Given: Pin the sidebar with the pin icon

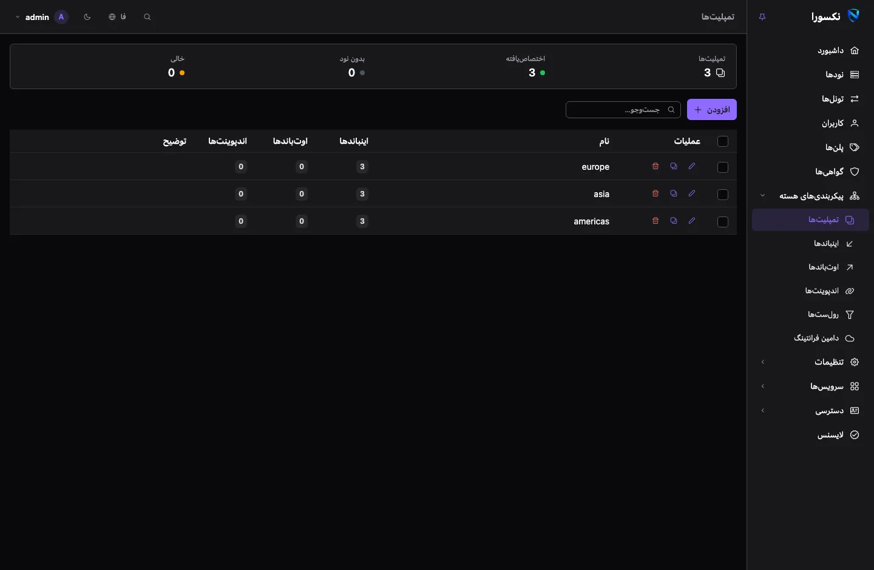Looking at the screenshot, I should pos(762,17).
